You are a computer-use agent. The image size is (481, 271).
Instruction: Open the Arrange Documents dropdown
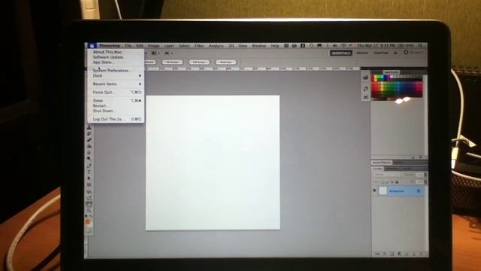[156, 53]
